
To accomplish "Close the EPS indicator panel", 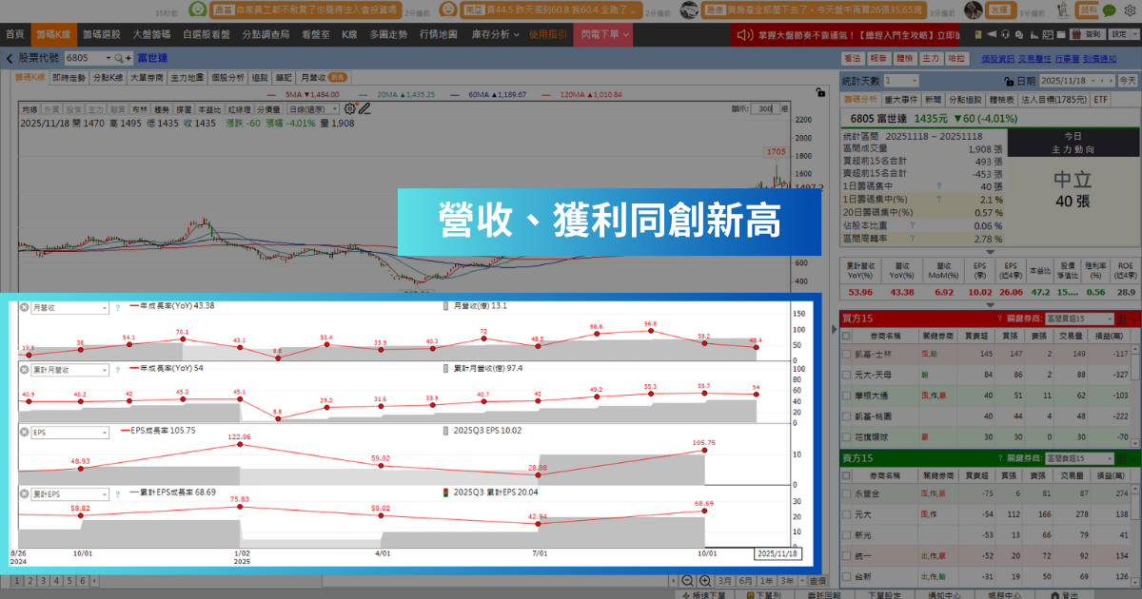I will click(25, 432).
